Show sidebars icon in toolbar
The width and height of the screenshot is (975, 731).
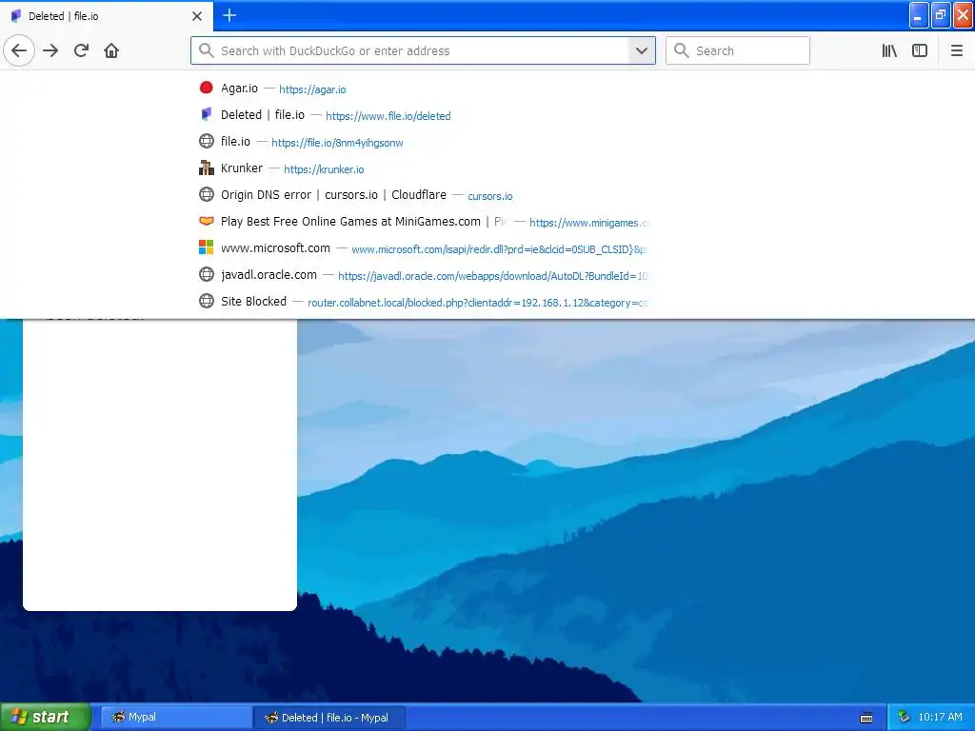pyautogui.click(x=920, y=50)
